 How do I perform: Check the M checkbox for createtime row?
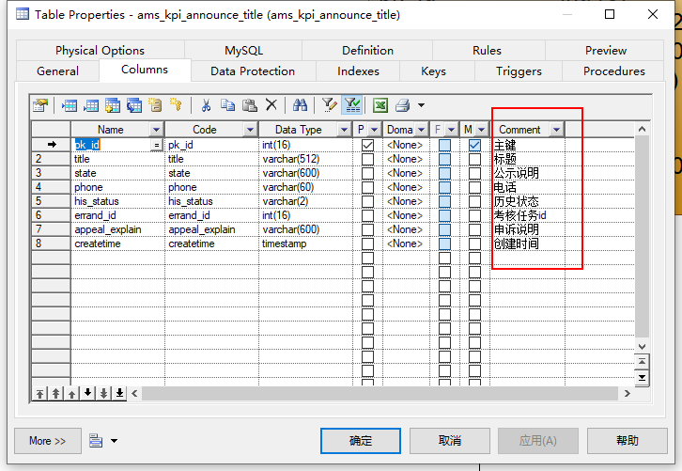pyautogui.click(x=474, y=243)
